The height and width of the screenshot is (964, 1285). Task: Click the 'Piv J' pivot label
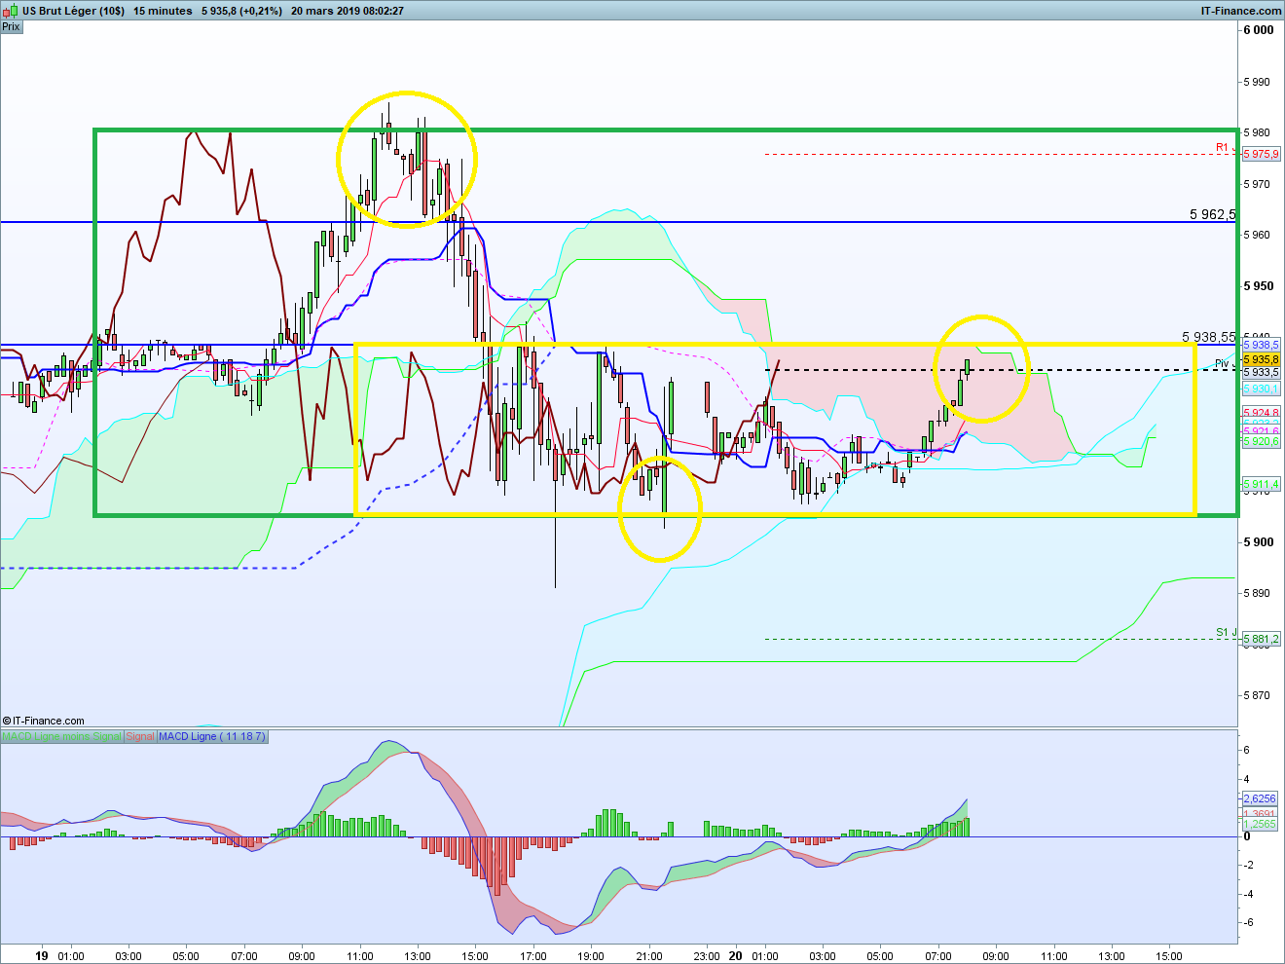(x=1226, y=364)
